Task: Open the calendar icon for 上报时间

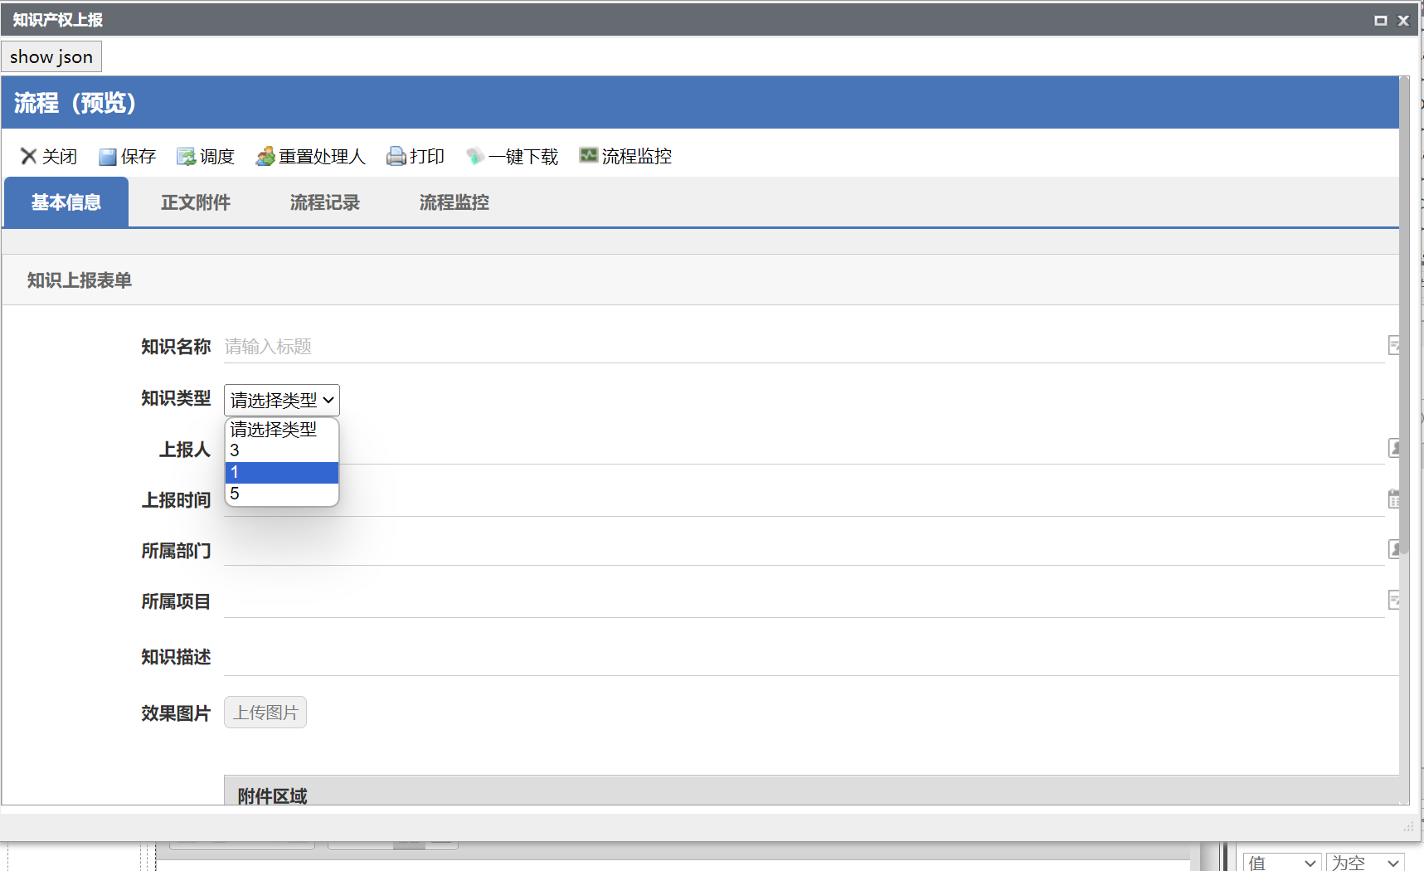Action: [1394, 499]
